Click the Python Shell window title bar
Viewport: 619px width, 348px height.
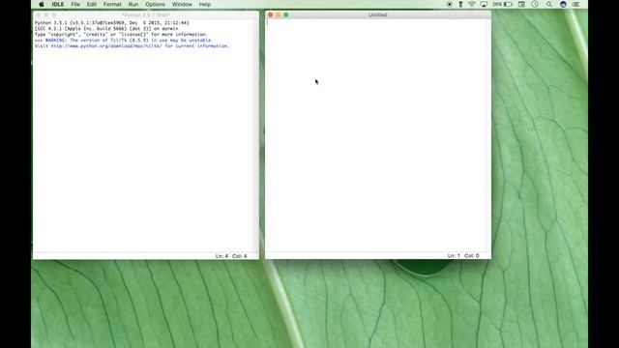(x=146, y=15)
